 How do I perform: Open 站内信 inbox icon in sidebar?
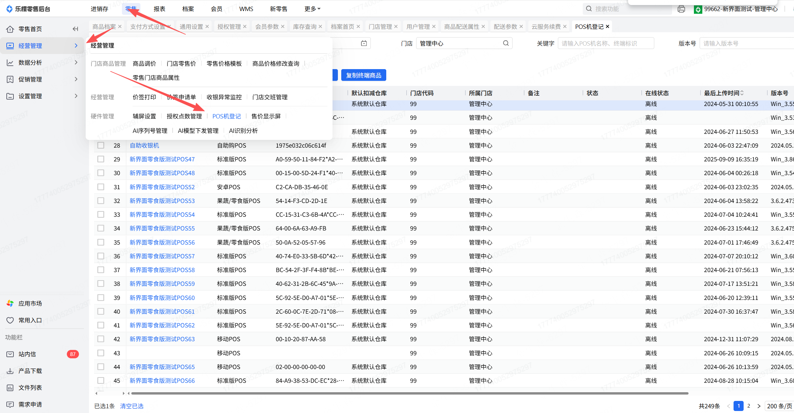[10, 354]
